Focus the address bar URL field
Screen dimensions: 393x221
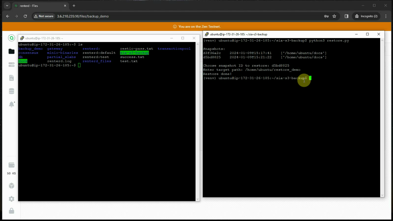(x=184, y=16)
